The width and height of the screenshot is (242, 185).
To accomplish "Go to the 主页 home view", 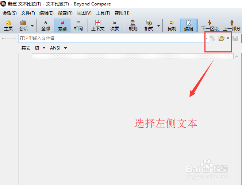I will [x=8, y=25].
